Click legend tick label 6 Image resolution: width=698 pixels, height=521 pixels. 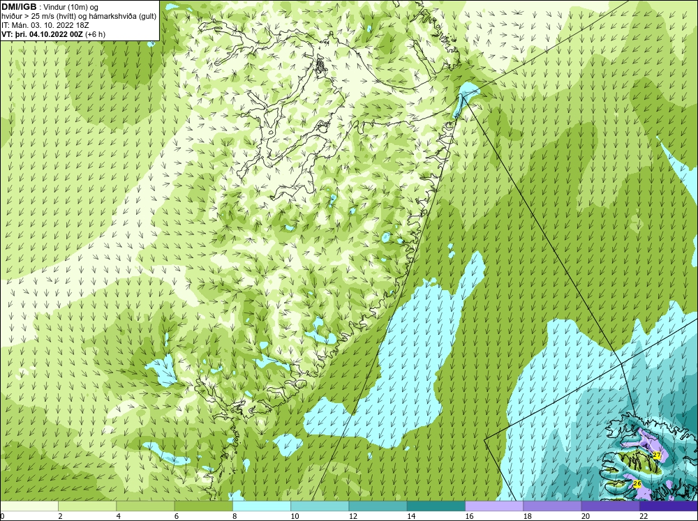point(177,516)
